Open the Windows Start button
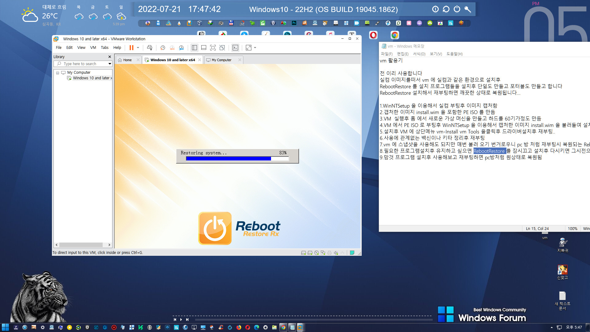 5,327
